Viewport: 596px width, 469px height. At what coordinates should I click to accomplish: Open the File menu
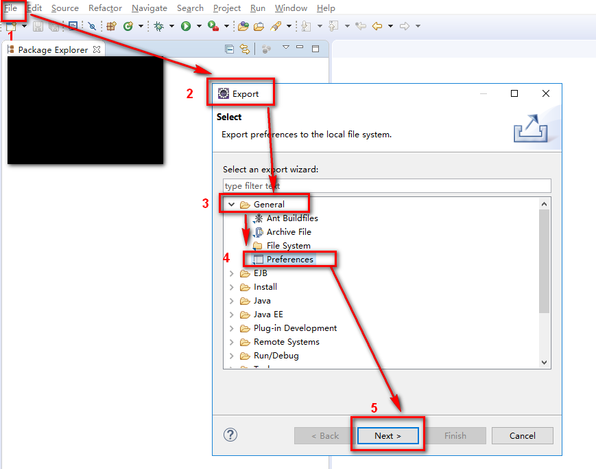pyautogui.click(x=11, y=8)
